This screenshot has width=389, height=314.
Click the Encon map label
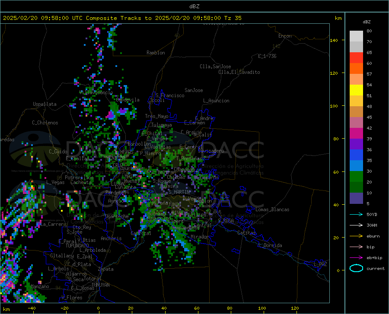(285, 36)
